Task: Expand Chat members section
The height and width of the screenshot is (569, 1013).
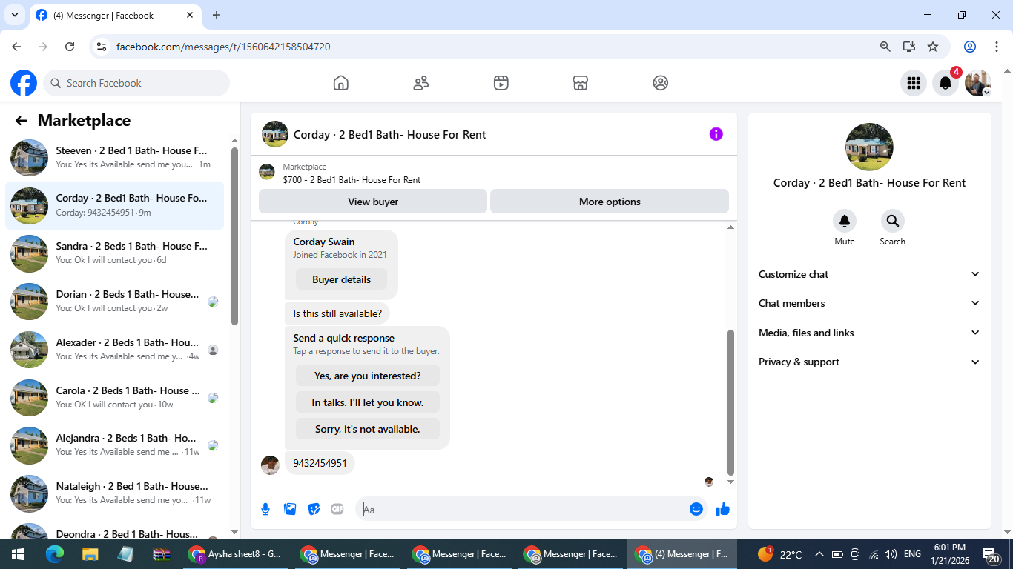Action: (x=869, y=303)
